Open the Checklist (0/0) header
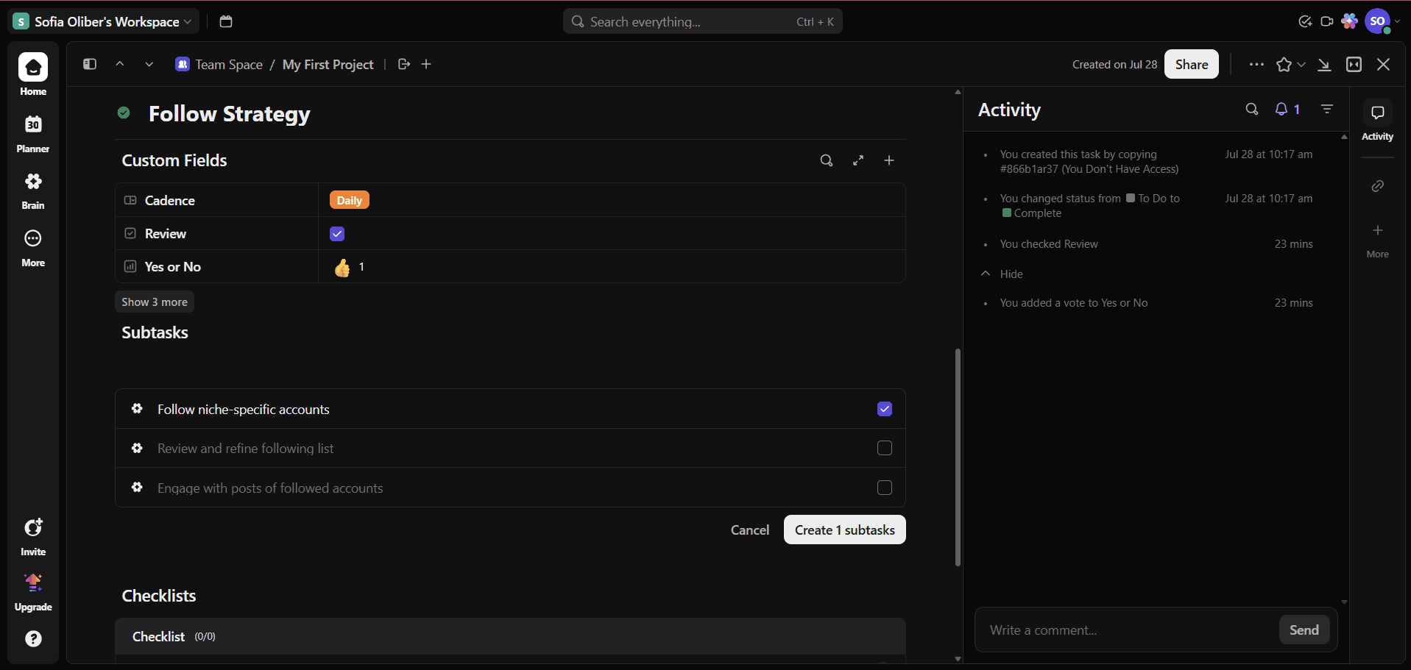1411x670 pixels. [510, 636]
